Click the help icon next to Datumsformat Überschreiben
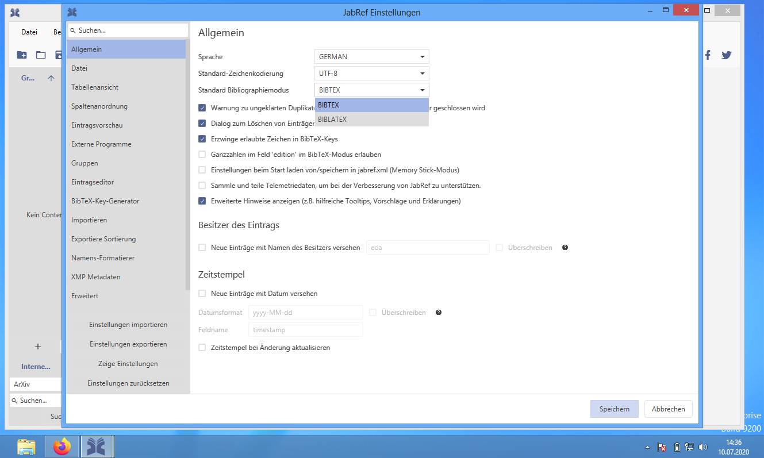 439,313
